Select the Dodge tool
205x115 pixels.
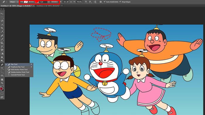click(x=2, y=61)
